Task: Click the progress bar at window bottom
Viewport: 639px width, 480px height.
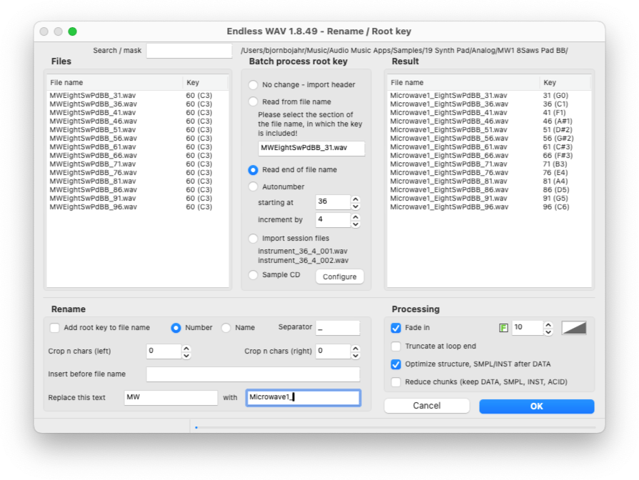Action: point(396,427)
